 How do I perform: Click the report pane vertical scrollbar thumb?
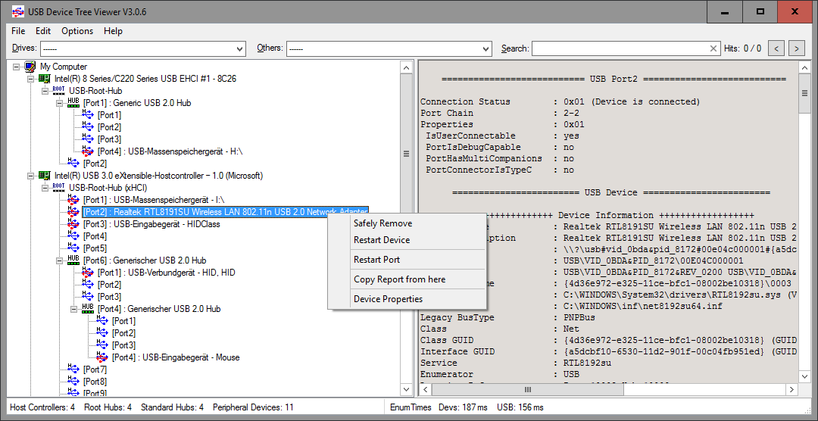(x=804, y=94)
